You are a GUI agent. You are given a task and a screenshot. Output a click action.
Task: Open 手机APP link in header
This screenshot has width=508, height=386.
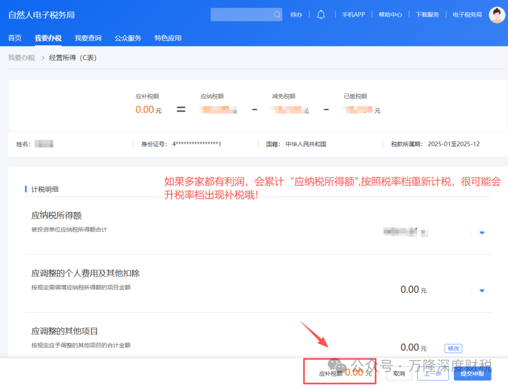tap(353, 15)
